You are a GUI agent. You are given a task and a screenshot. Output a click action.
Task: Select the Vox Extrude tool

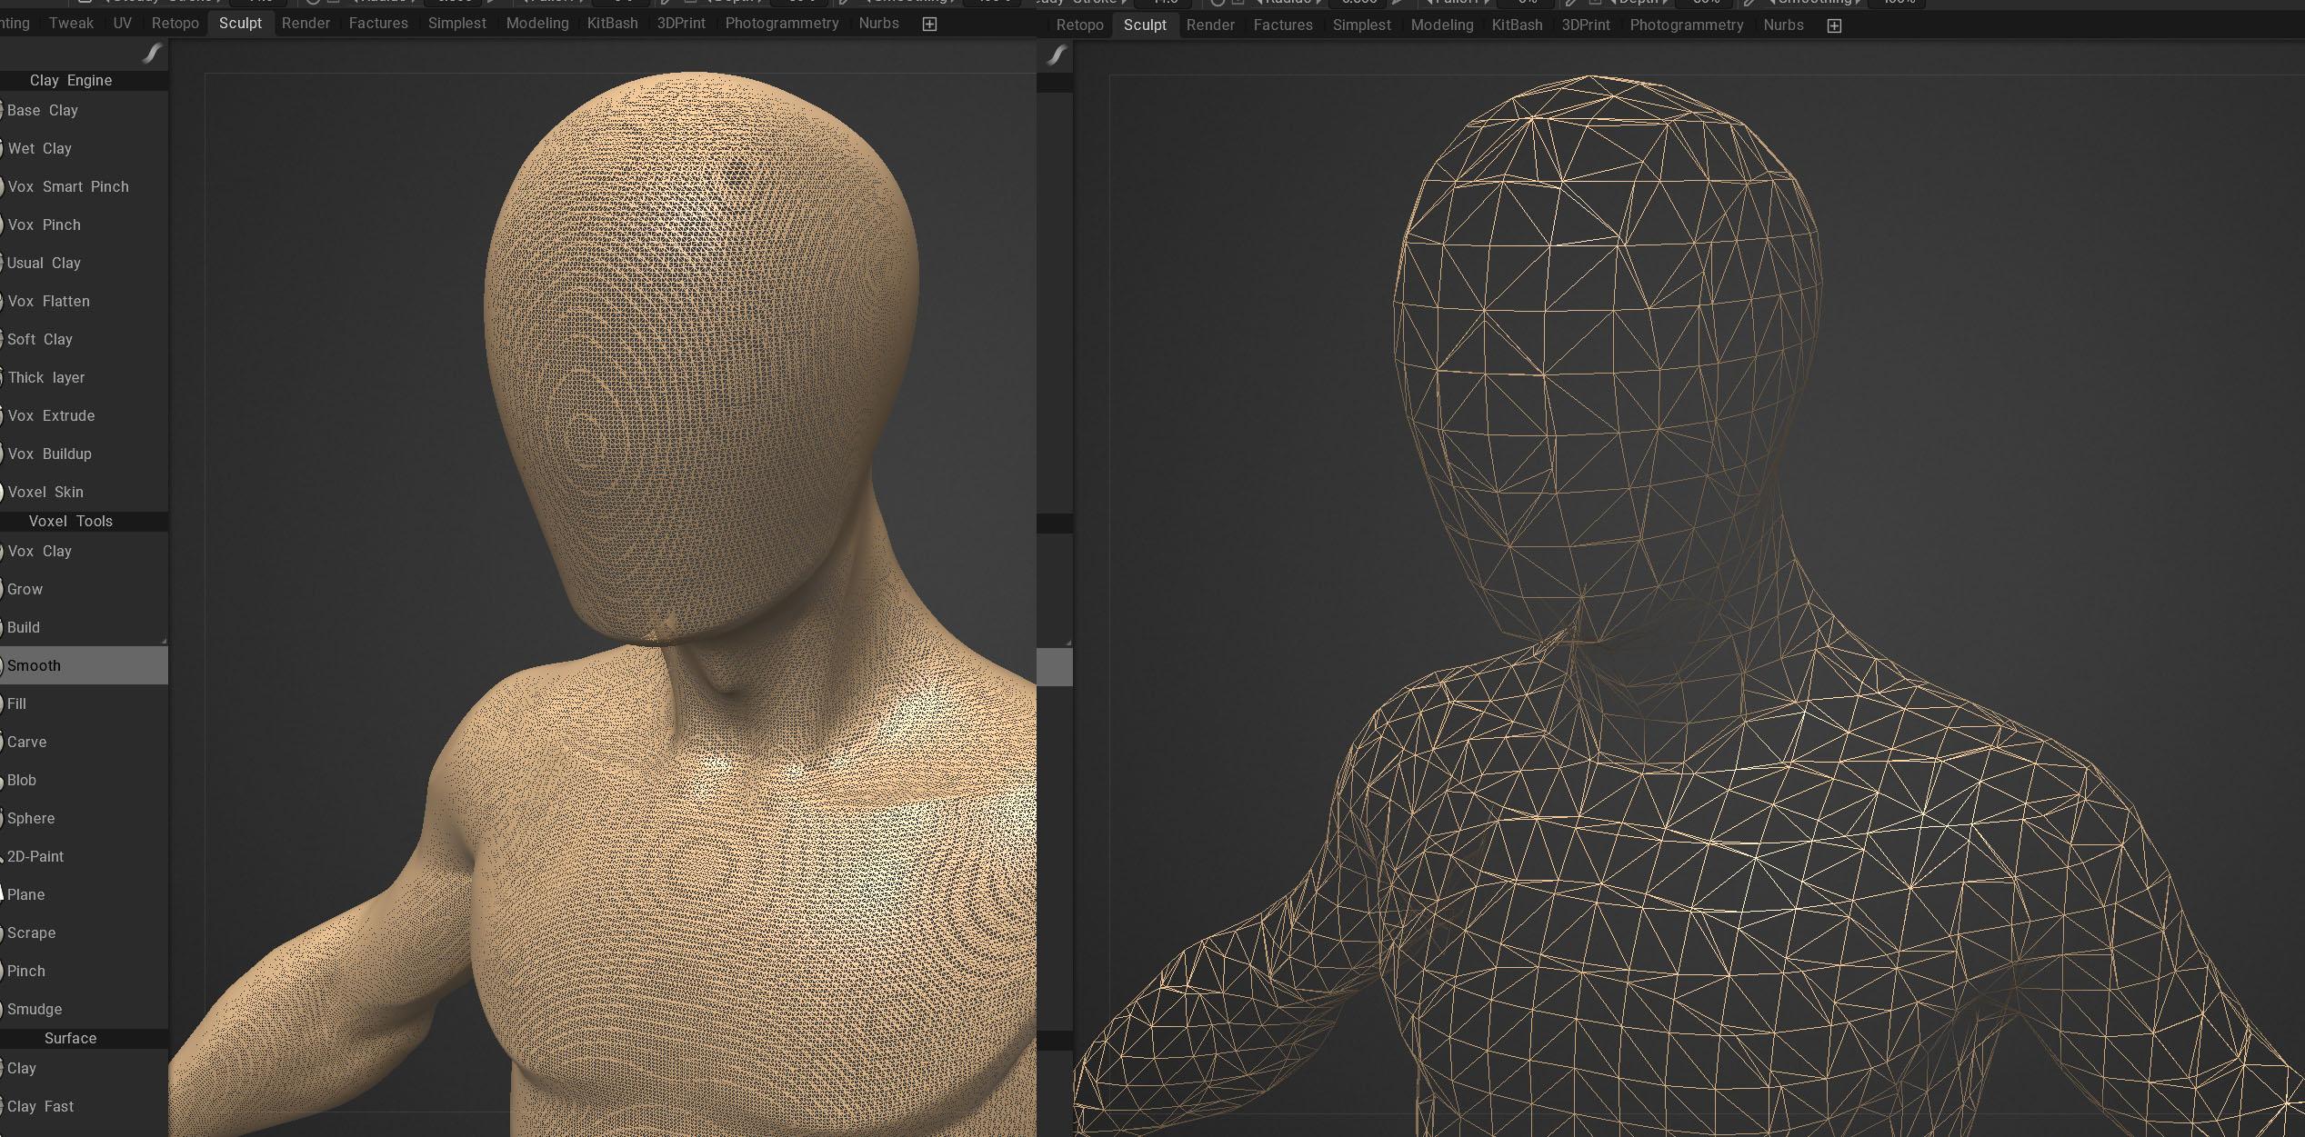51,415
